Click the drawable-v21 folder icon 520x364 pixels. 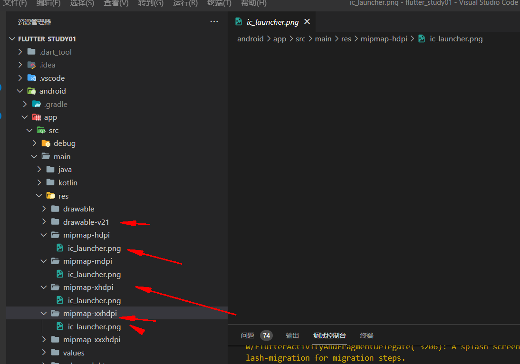click(56, 222)
